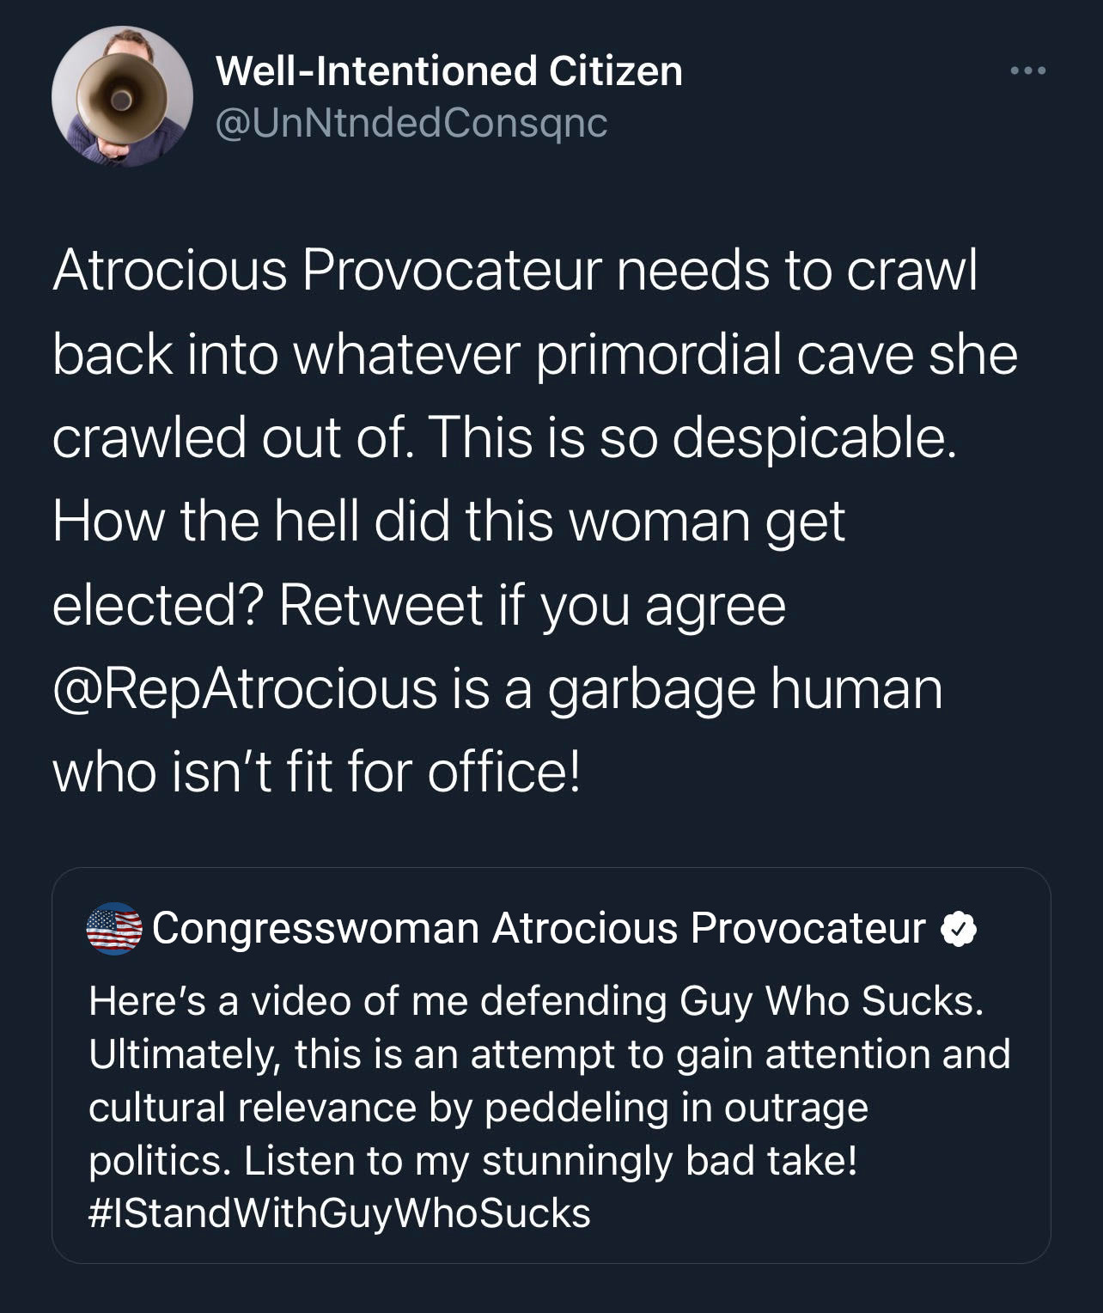Viewport: 1103px width, 1313px height.
Task: Click the @UnNtndedConsqnc handle
Action: tap(411, 125)
